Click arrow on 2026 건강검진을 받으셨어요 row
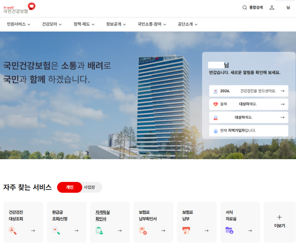 click(x=282, y=91)
